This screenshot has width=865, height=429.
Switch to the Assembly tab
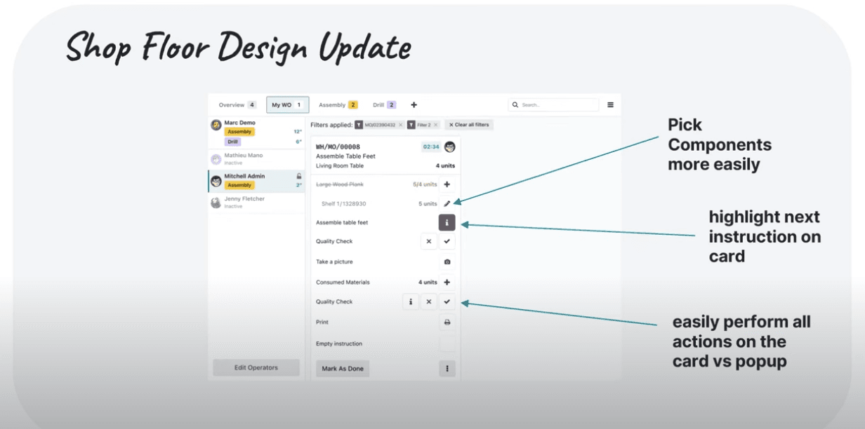point(338,105)
